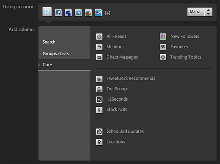Open the Manz account dropdown
The width and height of the screenshot is (220, 164).
[200, 12]
